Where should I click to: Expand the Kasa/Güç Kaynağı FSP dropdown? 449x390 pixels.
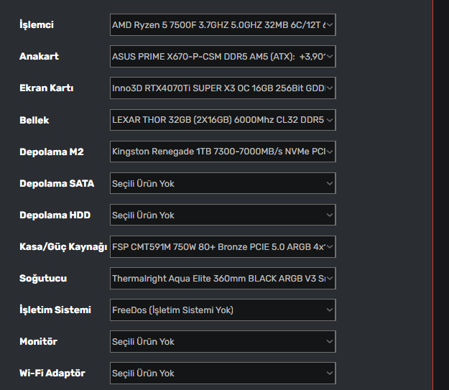(222, 246)
